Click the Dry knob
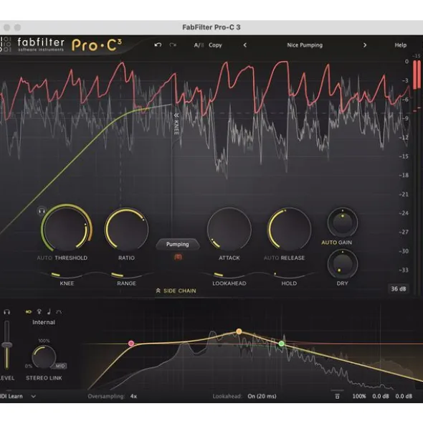This screenshot has height=424, width=423. pos(343,264)
